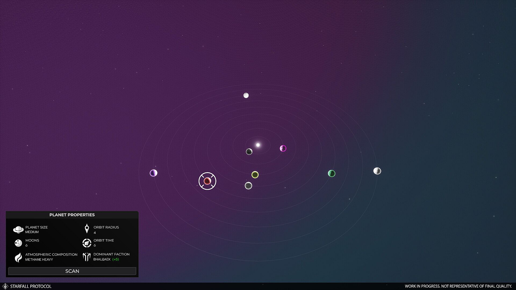Click the orbit time circular icon
516x290 pixels.
point(87,243)
